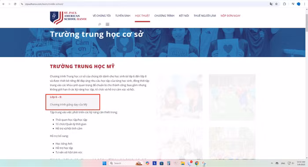This screenshot has height=167, width=308.
Task: Open Copilot icon in taskbar
Action: (x=147, y=163)
